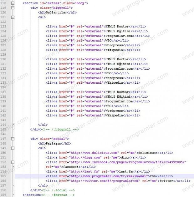Click Wikipedia on line 135

(114, 82)
